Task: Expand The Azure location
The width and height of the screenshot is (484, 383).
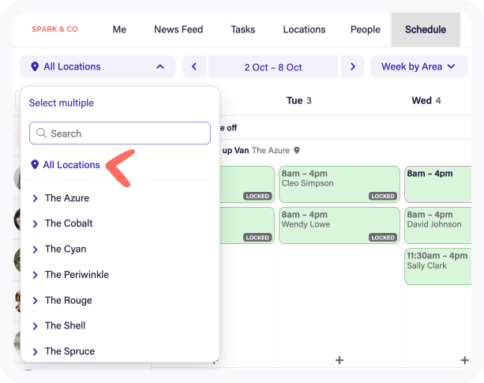Action: pos(36,198)
